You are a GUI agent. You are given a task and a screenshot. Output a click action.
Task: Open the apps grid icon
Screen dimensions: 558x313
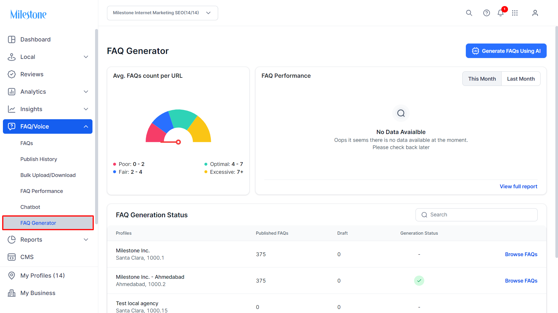click(515, 13)
